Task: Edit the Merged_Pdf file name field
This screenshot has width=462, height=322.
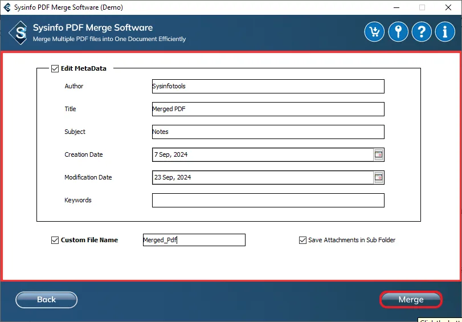Action: coord(194,240)
